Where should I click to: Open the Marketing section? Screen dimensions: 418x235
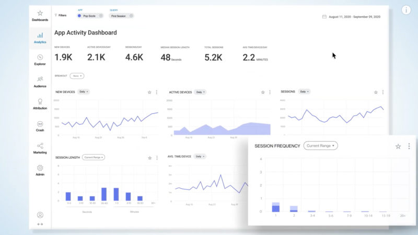point(40,146)
